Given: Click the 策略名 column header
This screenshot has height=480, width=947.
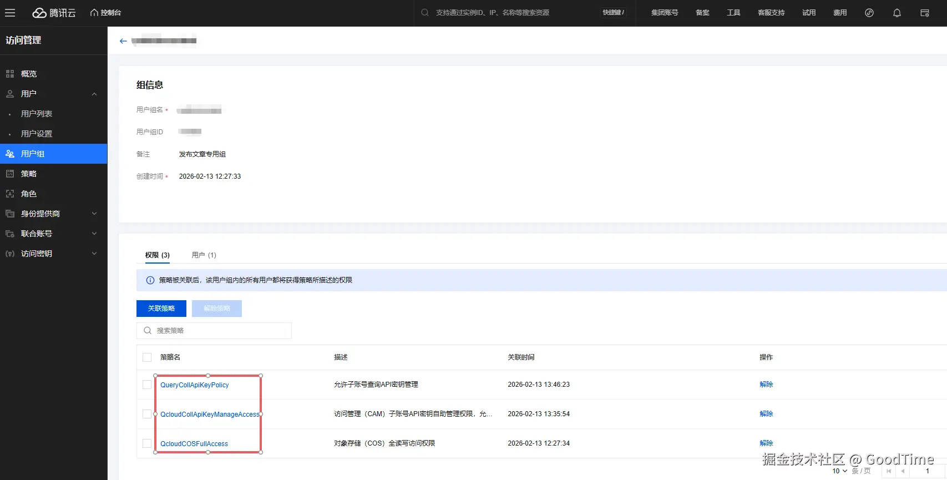Looking at the screenshot, I should point(170,357).
